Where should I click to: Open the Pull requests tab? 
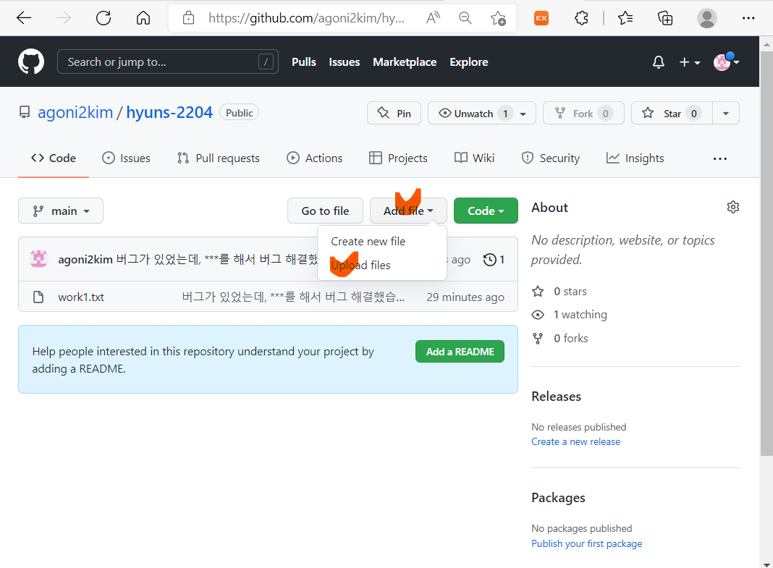[218, 158]
